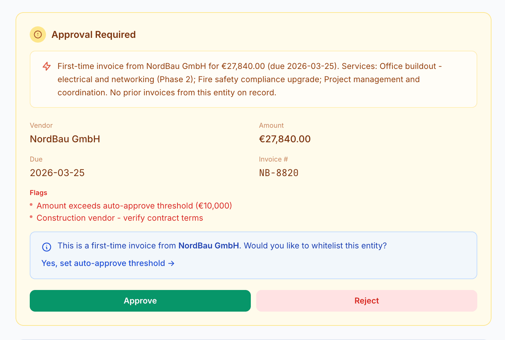The height and width of the screenshot is (340, 505).
Task: Click the info icon in whitelist prompt
Action: pos(47,247)
